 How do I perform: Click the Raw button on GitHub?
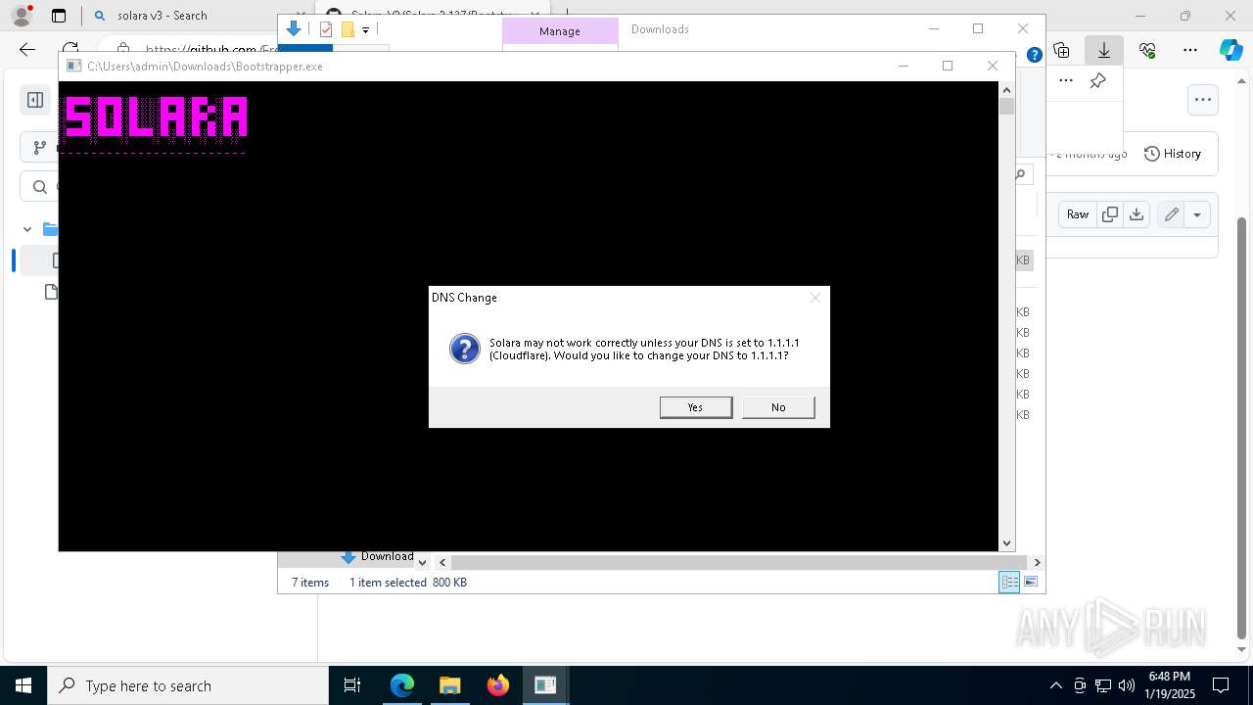click(1078, 214)
